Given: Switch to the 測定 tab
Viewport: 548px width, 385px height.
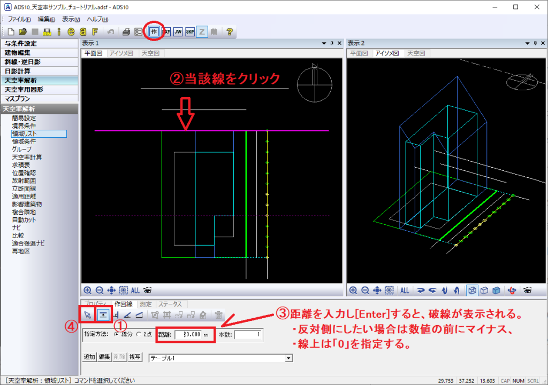Looking at the screenshot, I should tap(146, 304).
